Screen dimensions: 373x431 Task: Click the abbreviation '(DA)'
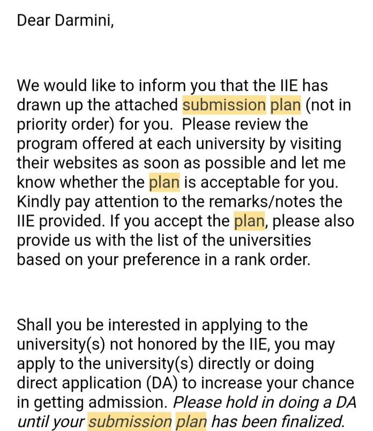pos(162,383)
